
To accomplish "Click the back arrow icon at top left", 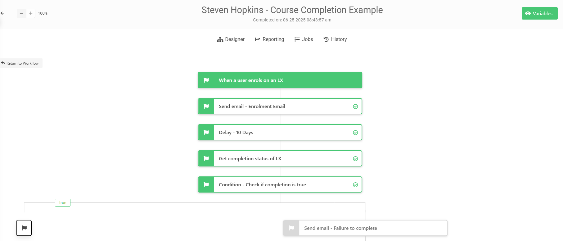I will (2, 13).
